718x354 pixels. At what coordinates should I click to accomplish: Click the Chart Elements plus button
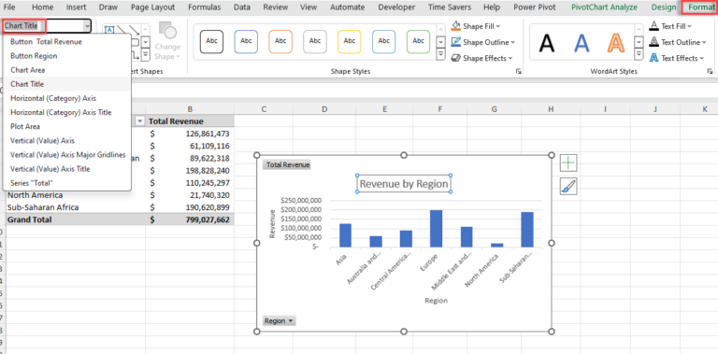tap(568, 163)
